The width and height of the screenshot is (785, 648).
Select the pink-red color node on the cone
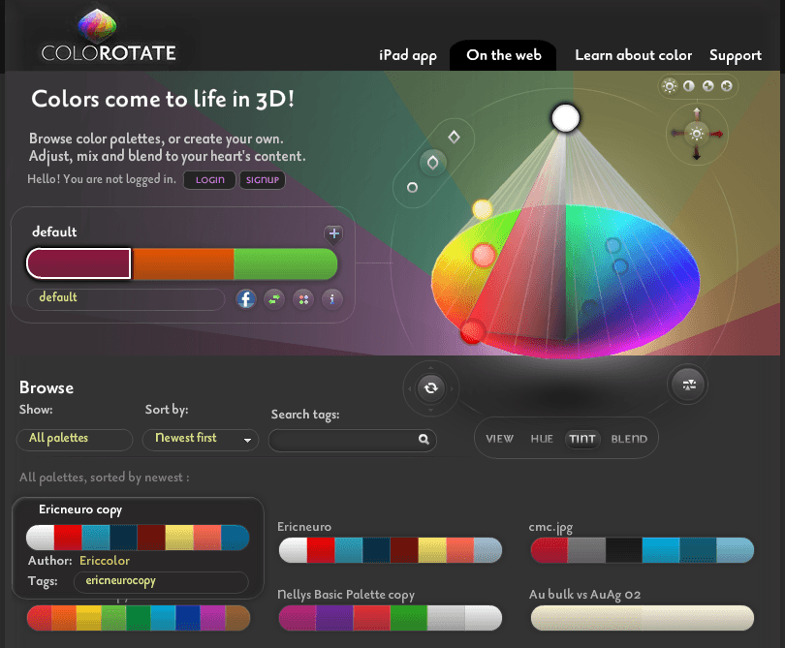(x=484, y=255)
